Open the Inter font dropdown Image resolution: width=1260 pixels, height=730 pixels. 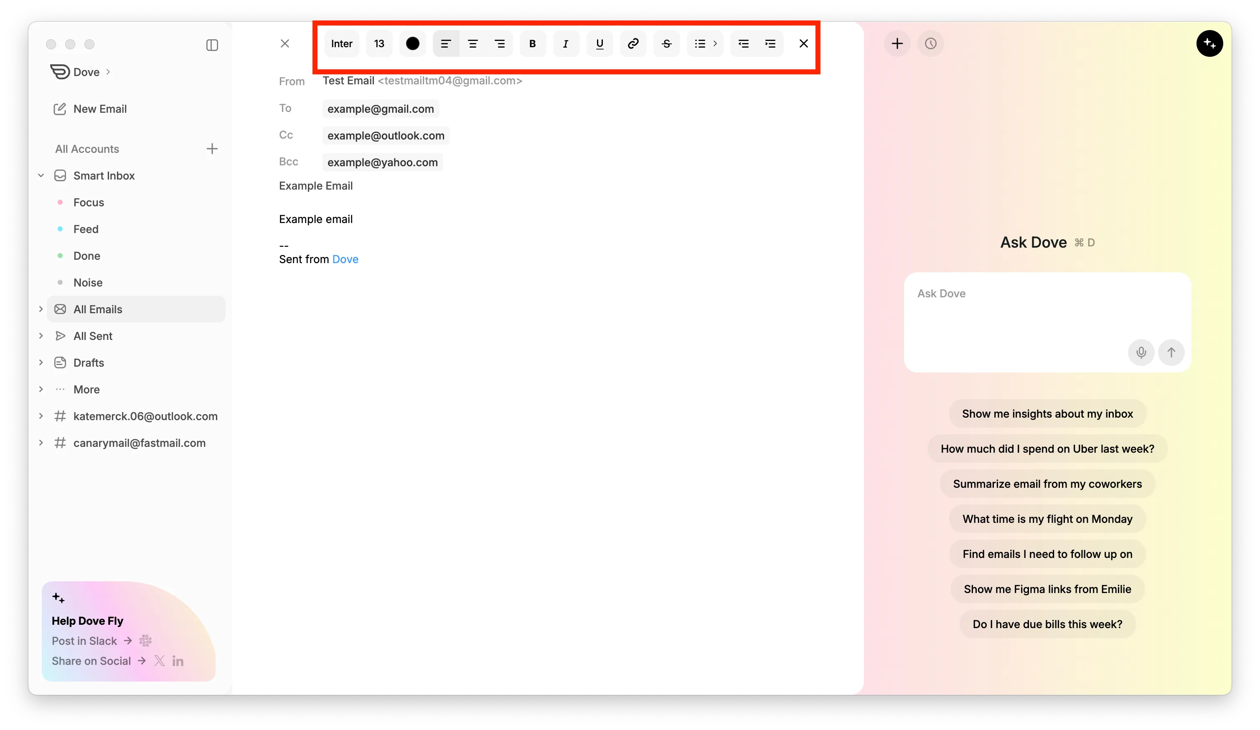pos(341,43)
